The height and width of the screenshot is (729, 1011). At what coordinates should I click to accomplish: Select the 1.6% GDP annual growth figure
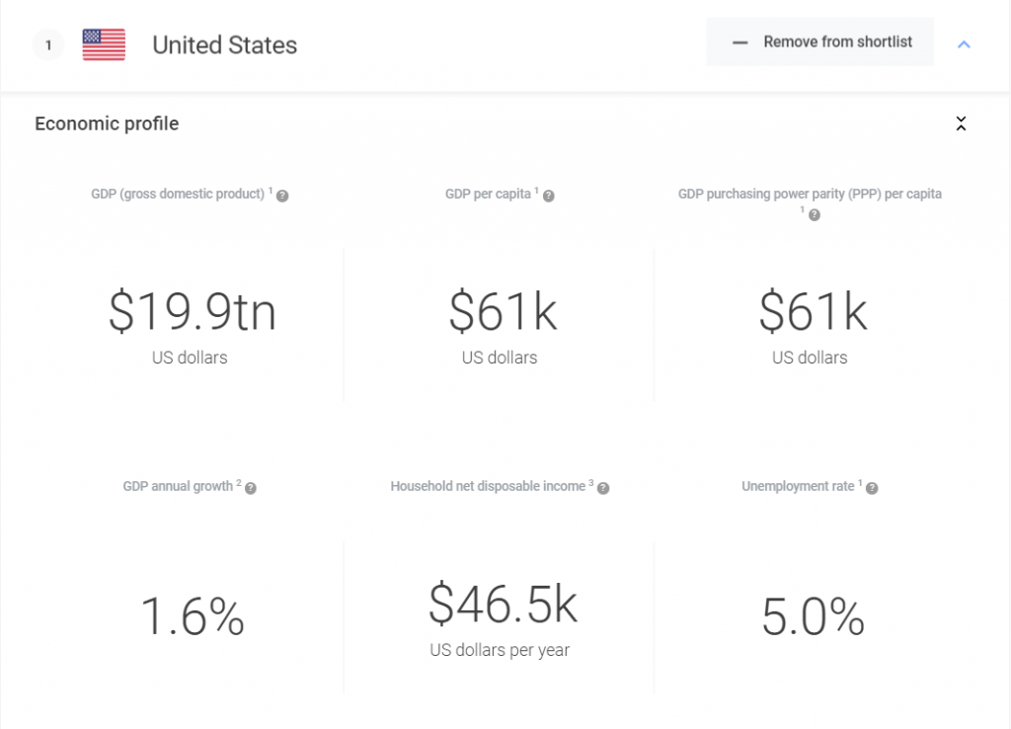click(x=192, y=617)
